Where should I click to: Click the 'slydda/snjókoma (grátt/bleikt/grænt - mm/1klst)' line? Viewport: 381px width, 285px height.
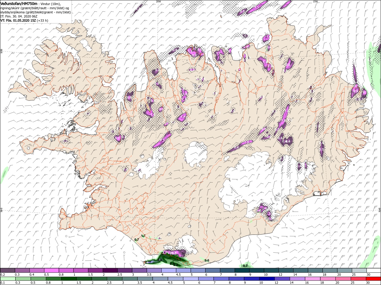[x=35, y=12]
